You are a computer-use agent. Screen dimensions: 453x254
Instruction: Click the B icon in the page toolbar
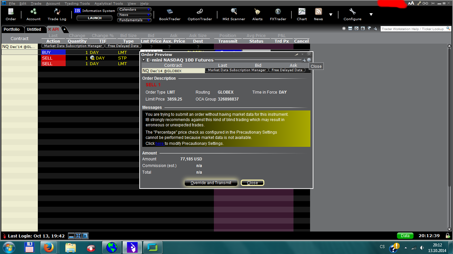pos(362,29)
